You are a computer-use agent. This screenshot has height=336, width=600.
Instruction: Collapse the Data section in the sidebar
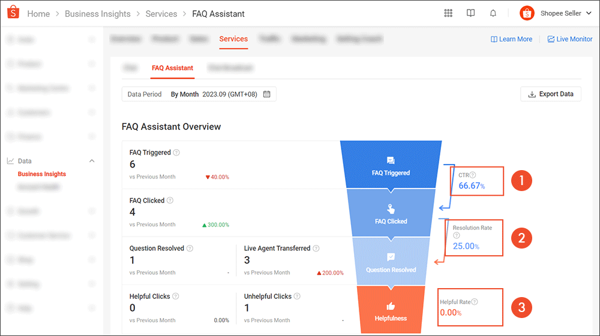(x=92, y=161)
